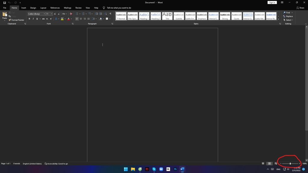
Task: Decrease the paragraph indent
Action: (x=97, y=14)
